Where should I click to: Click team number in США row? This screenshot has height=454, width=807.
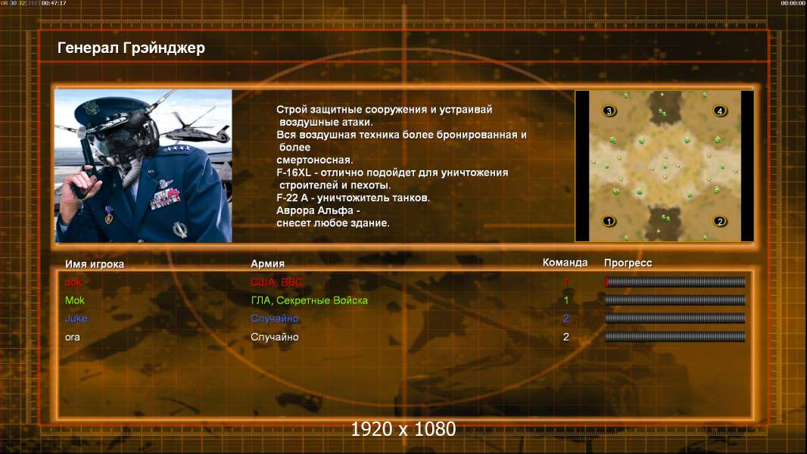point(566,282)
